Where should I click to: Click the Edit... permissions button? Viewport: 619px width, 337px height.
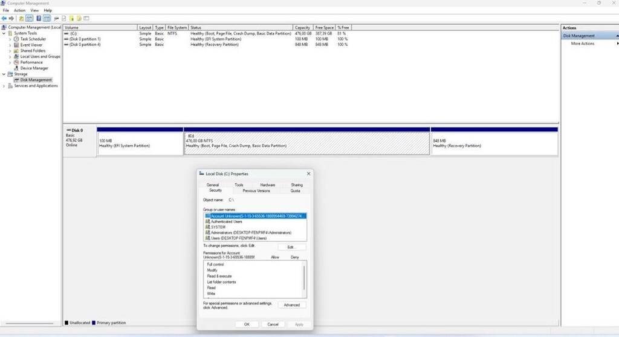(291, 247)
